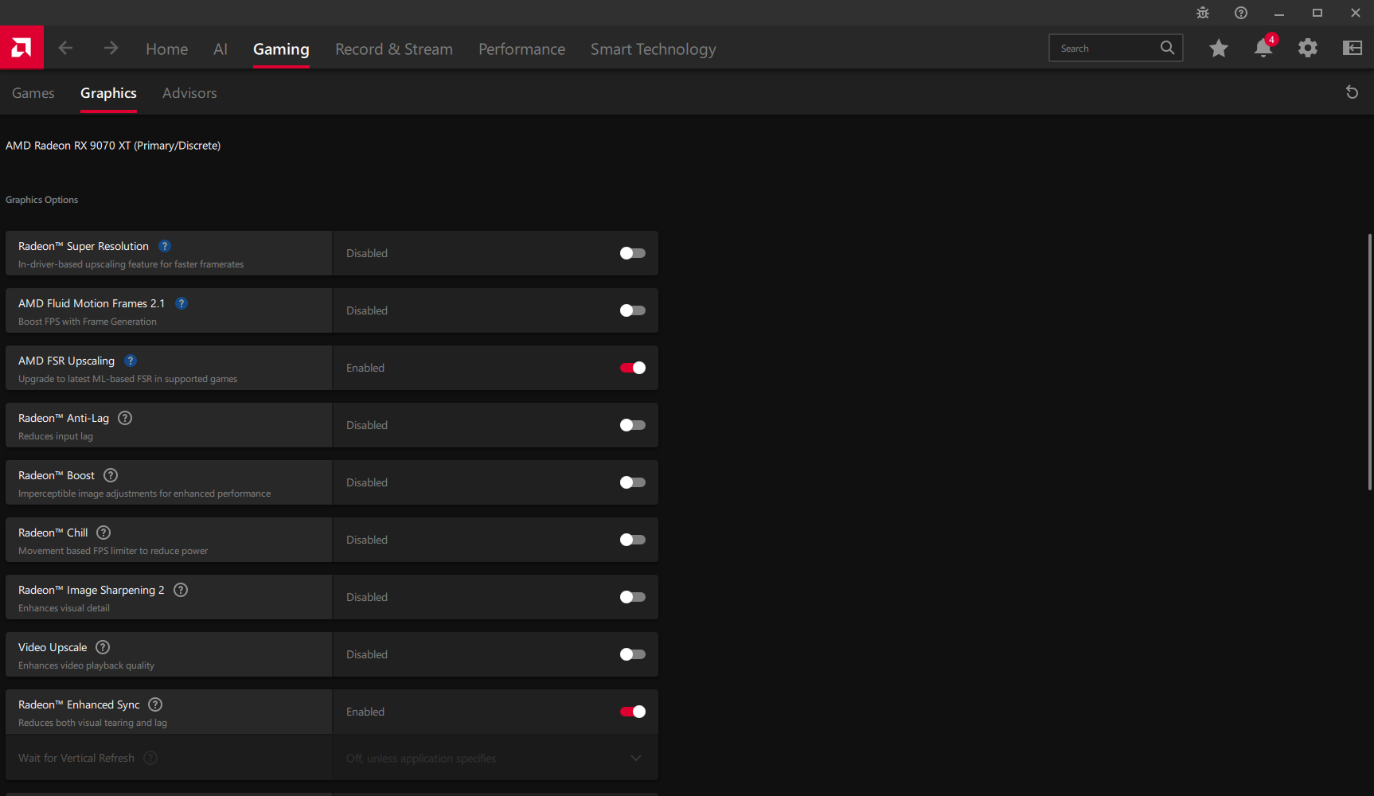Viewport: 1374px width, 796px height.
Task: Turn off the Radeon Enhanced Sync toggle
Action: click(x=633, y=712)
